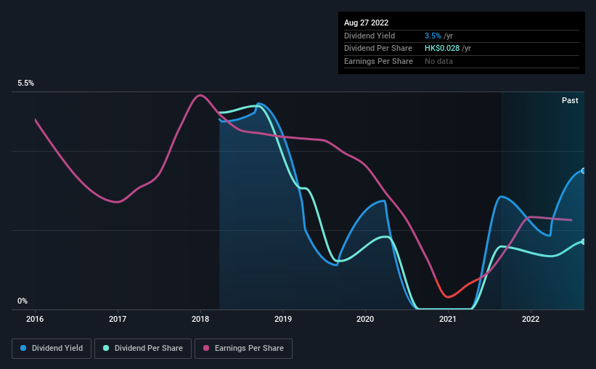Click the 5.5% y-axis label

[26, 83]
